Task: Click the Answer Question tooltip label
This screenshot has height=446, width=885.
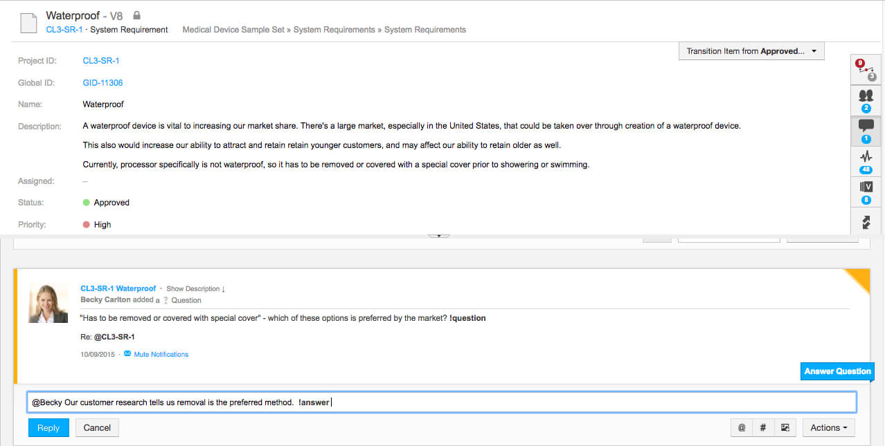Action: pos(837,371)
